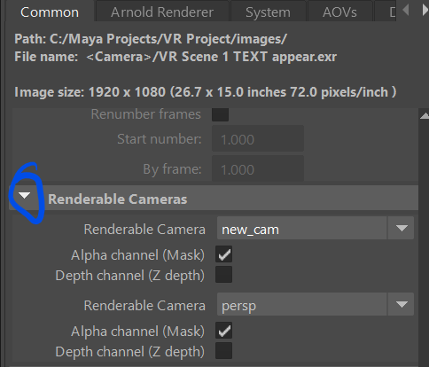The image size is (429, 367).
Task: Click the scrollbar up arrow
Action: click(x=425, y=116)
